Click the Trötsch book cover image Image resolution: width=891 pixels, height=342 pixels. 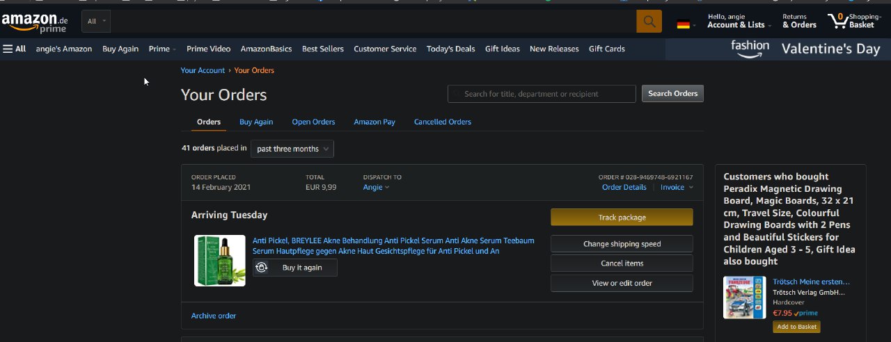click(x=744, y=298)
